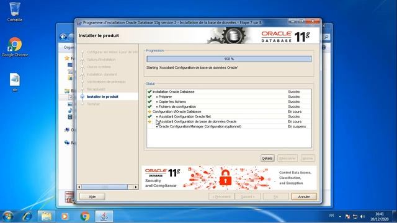
Task: Open Chrome from the taskbar
Action: (85, 216)
